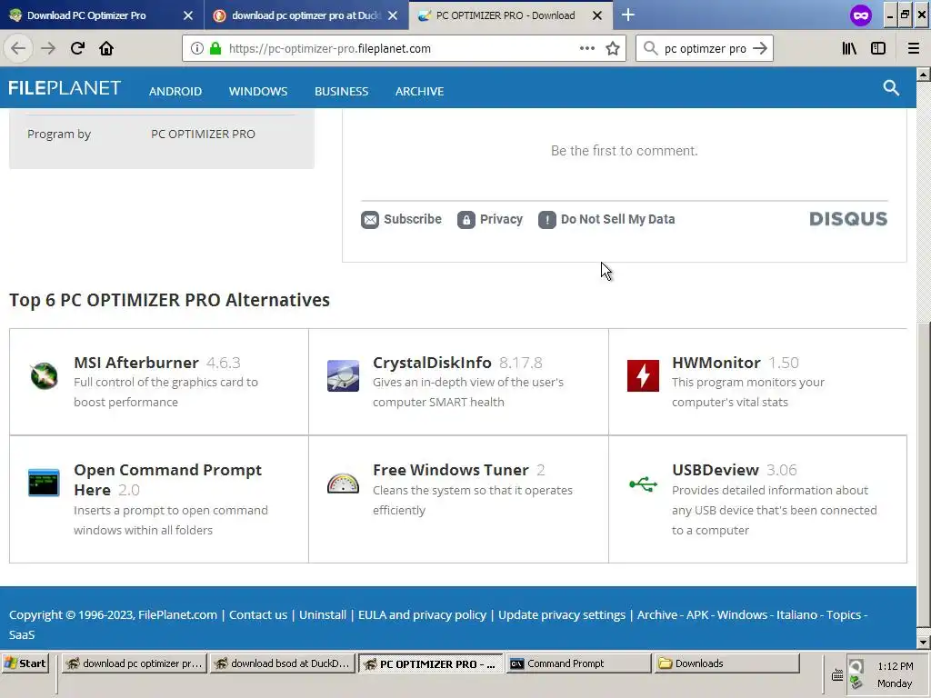Click the FilePlanet logo
Screen dimensions: 931x698
[x=65, y=88]
